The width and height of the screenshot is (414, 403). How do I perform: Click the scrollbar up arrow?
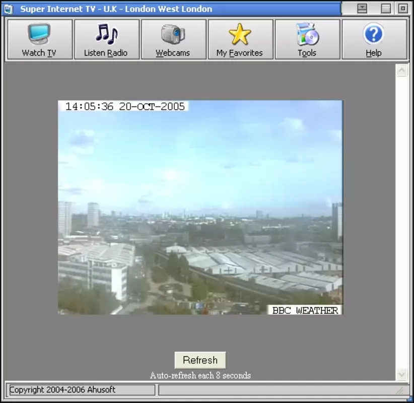pyautogui.click(x=401, y=71)
